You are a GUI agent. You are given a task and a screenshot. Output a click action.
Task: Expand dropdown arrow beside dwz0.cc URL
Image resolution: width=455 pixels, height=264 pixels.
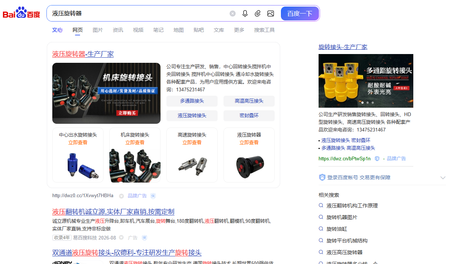click(121, 196)
